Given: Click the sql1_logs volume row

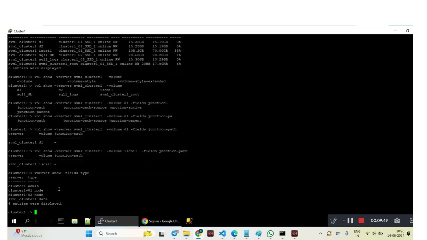Looking at the screenshot, I should pyautogui.click(x=94, y=59).
